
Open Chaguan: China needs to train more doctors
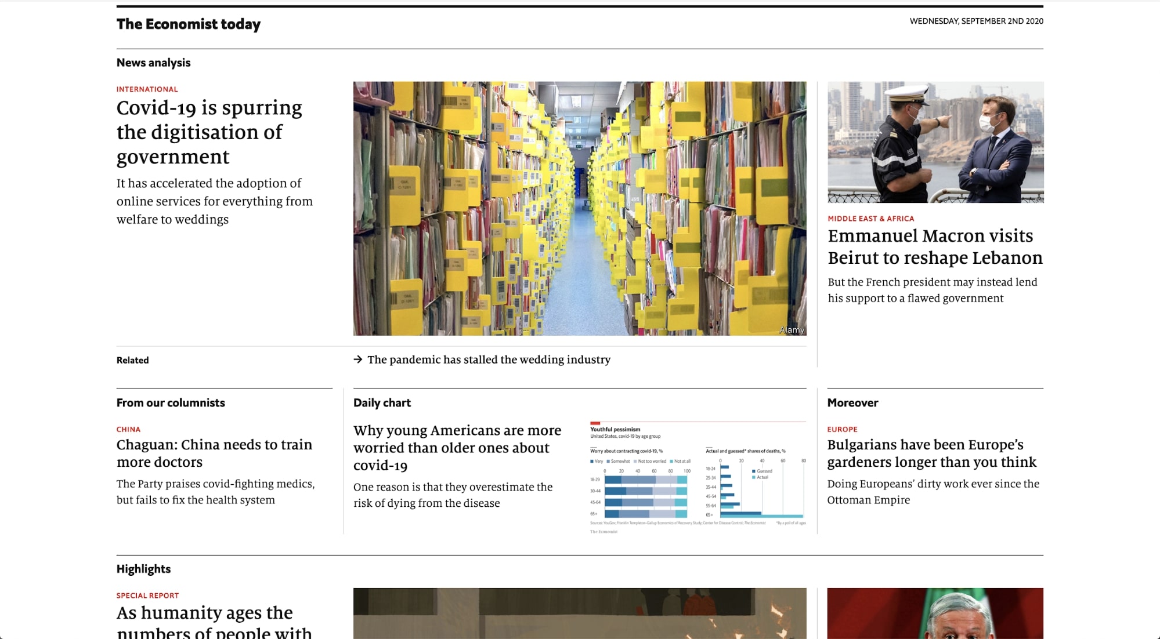coord(214,453)
